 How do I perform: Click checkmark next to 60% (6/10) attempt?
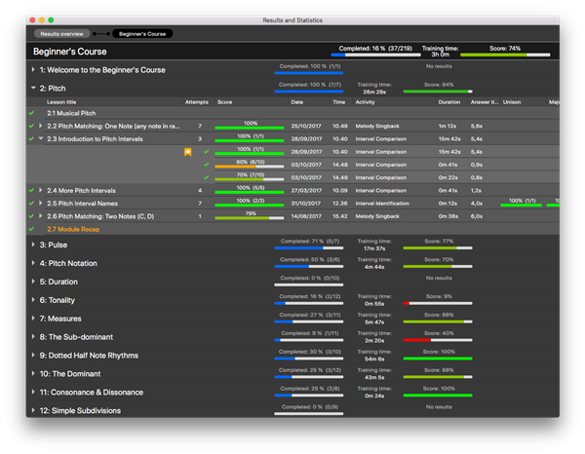pos(207,165)
